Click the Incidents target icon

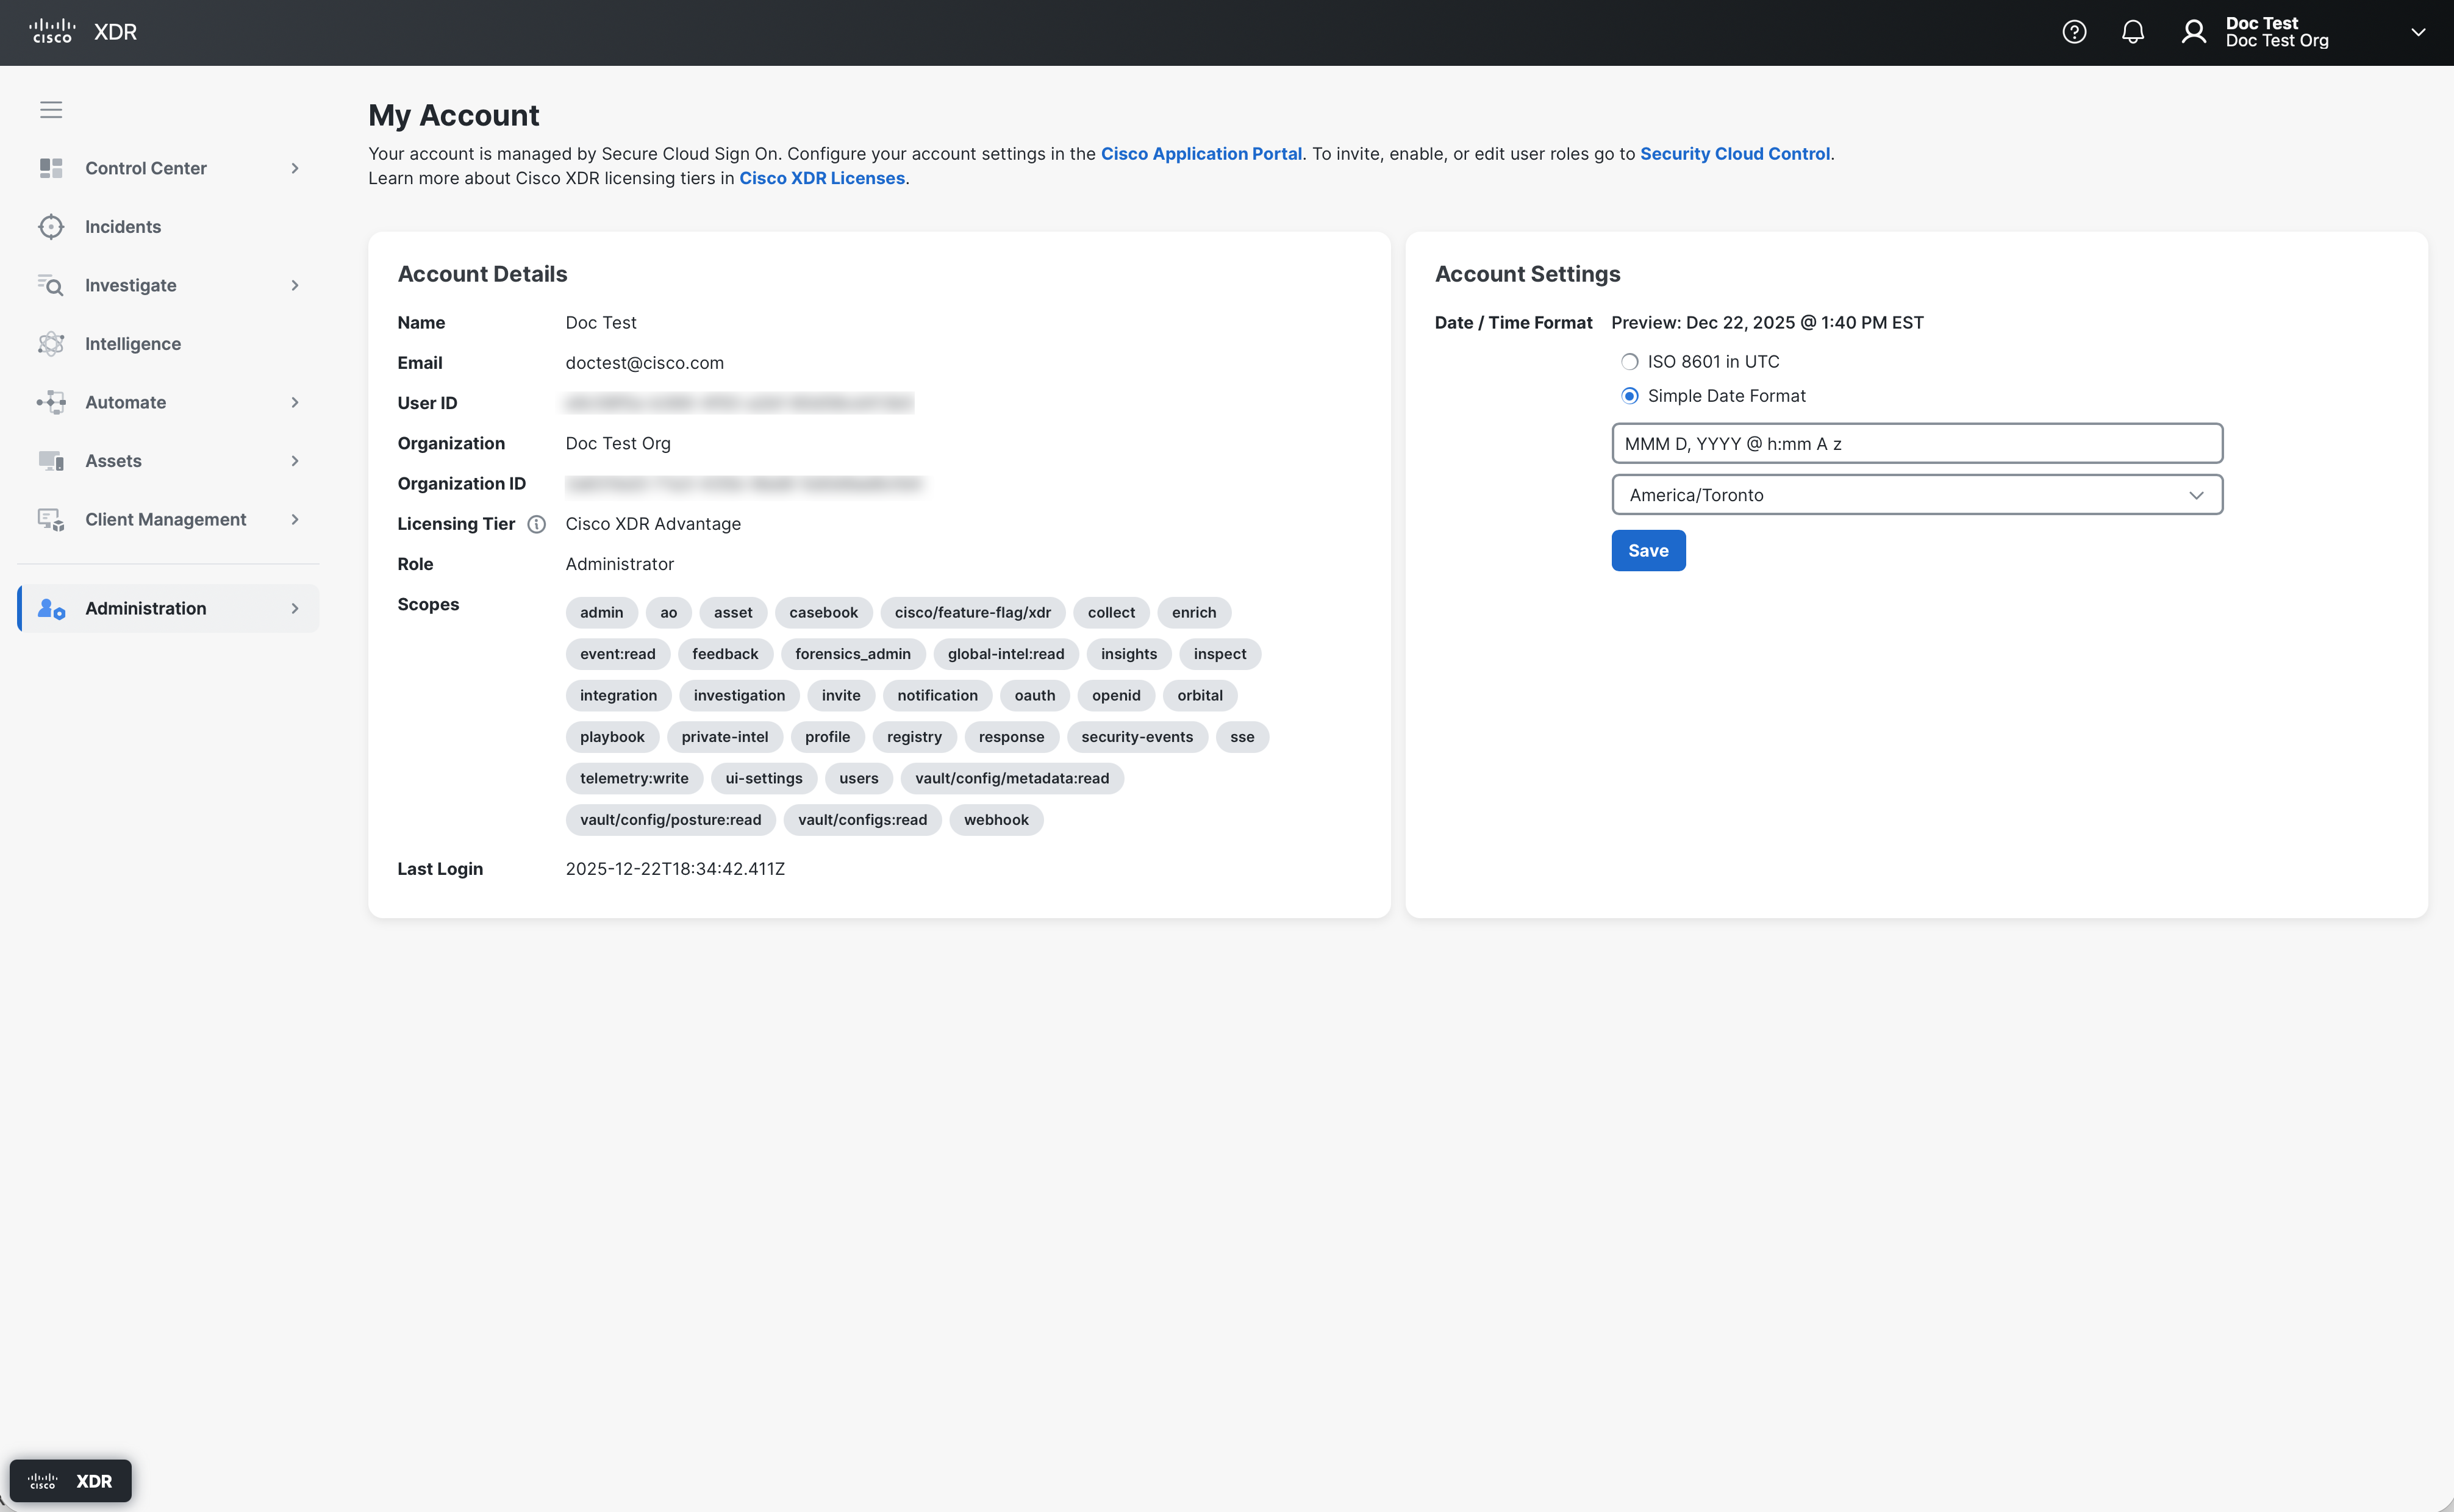coord(51,227)
